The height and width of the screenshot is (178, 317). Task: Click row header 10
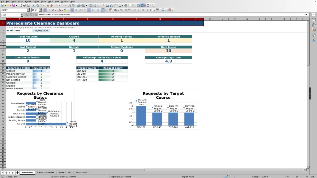[3, 54]
